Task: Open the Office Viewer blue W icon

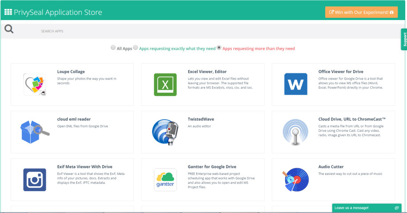Action: click(296, 84)
